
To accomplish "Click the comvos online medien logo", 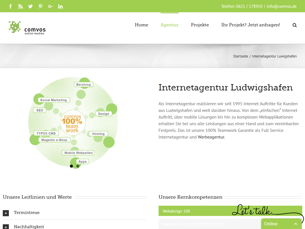I will coord(27,28).
